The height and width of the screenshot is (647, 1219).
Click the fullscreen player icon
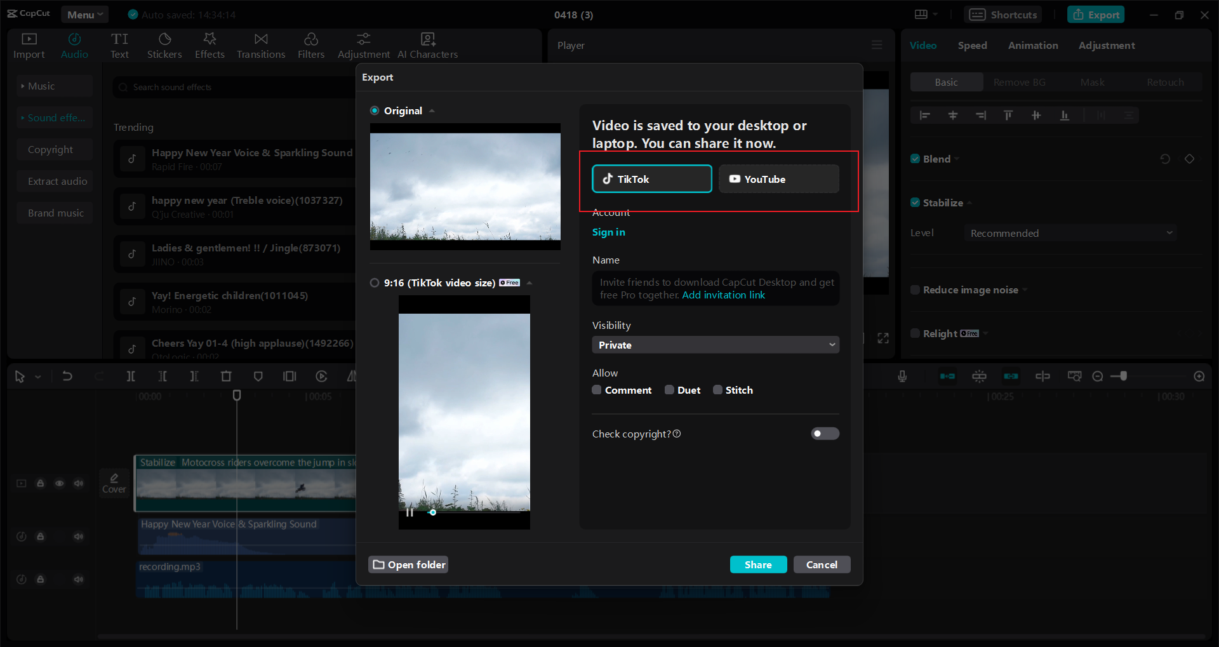tap(883, 338)
